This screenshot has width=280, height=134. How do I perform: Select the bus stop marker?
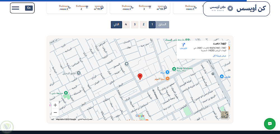point(213,74)
